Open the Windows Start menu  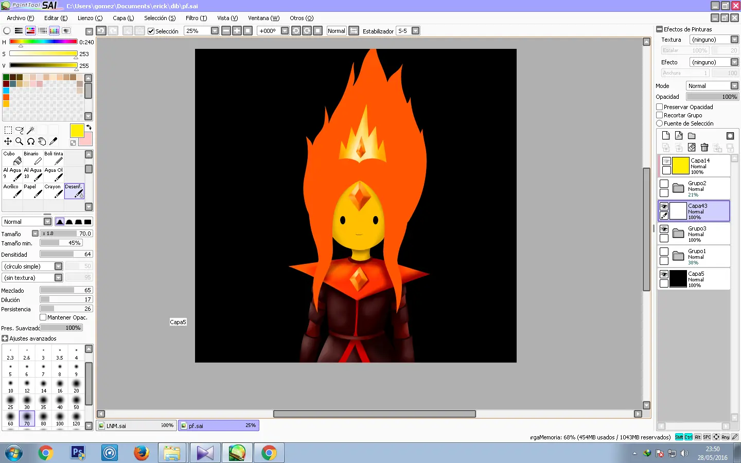point(14,453)
